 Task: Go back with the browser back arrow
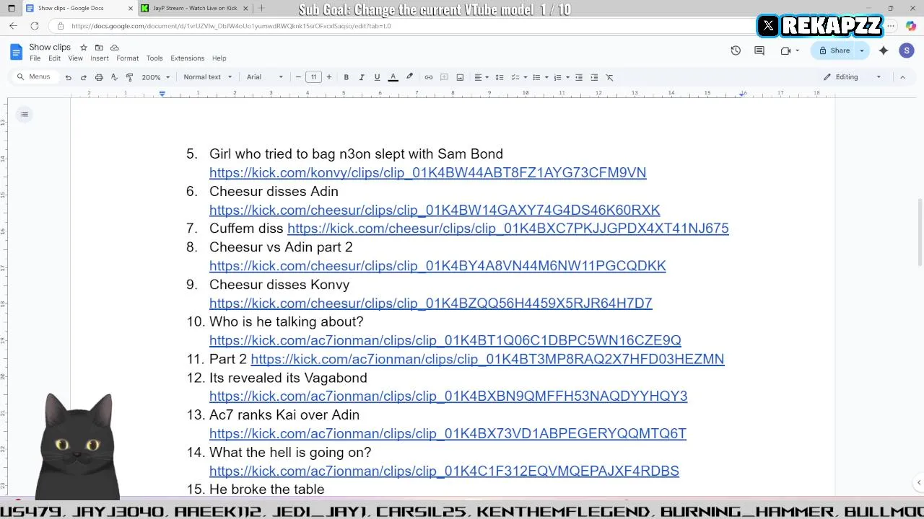coord(13,26)
